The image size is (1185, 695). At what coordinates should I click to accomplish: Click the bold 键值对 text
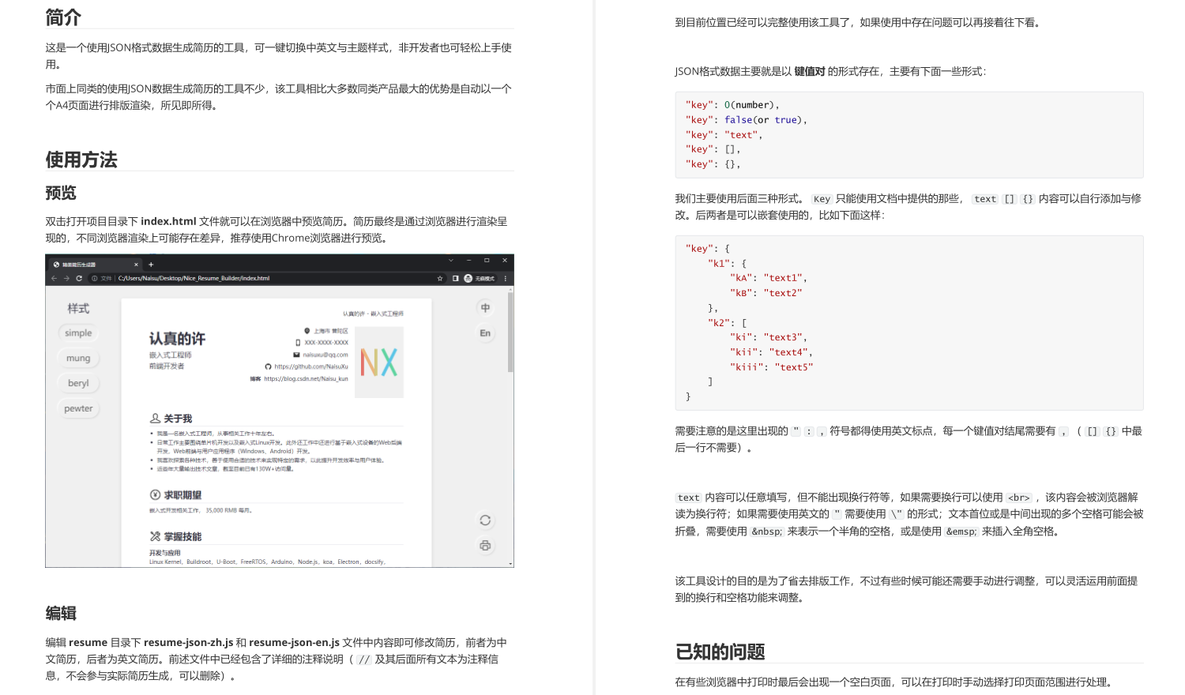coord(810,71)
